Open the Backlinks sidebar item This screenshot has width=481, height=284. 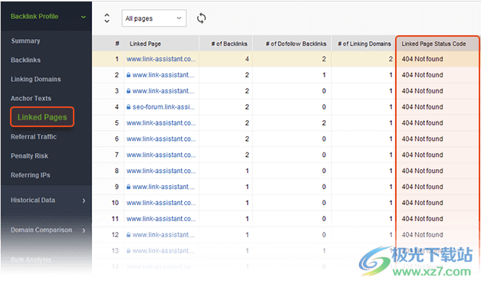[x=25, y=60]
